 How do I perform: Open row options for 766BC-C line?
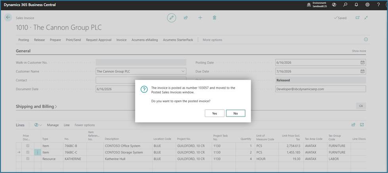pyautogui.click(x=38, y=152)
